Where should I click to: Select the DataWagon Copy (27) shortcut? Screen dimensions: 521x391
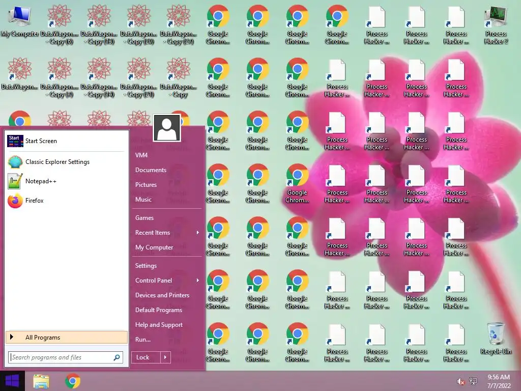(179, 25)
